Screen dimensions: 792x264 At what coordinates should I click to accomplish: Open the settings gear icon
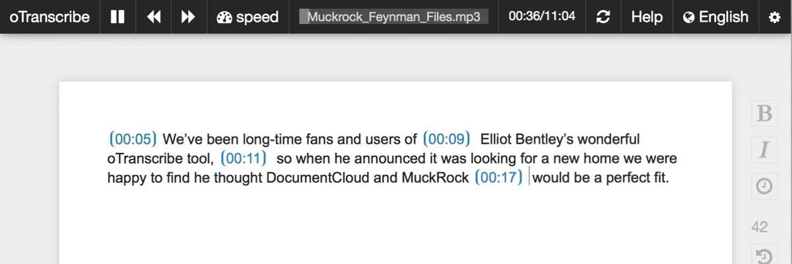(x=775, y=17)
